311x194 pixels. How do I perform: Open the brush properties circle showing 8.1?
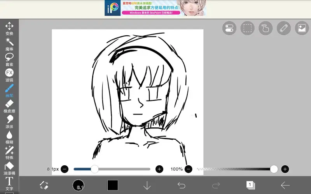click(x=79, y=185)
